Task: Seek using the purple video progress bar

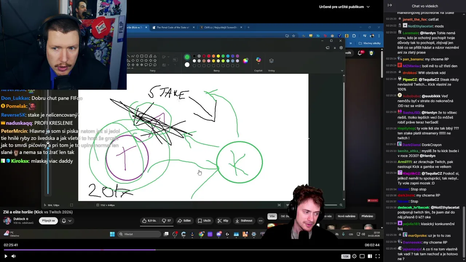Action: click(191, 250)
